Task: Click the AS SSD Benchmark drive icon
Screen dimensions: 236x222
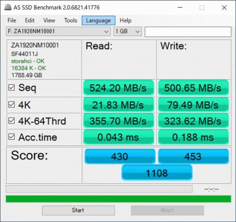Action: pyautogui.click(x=8, y=7)
